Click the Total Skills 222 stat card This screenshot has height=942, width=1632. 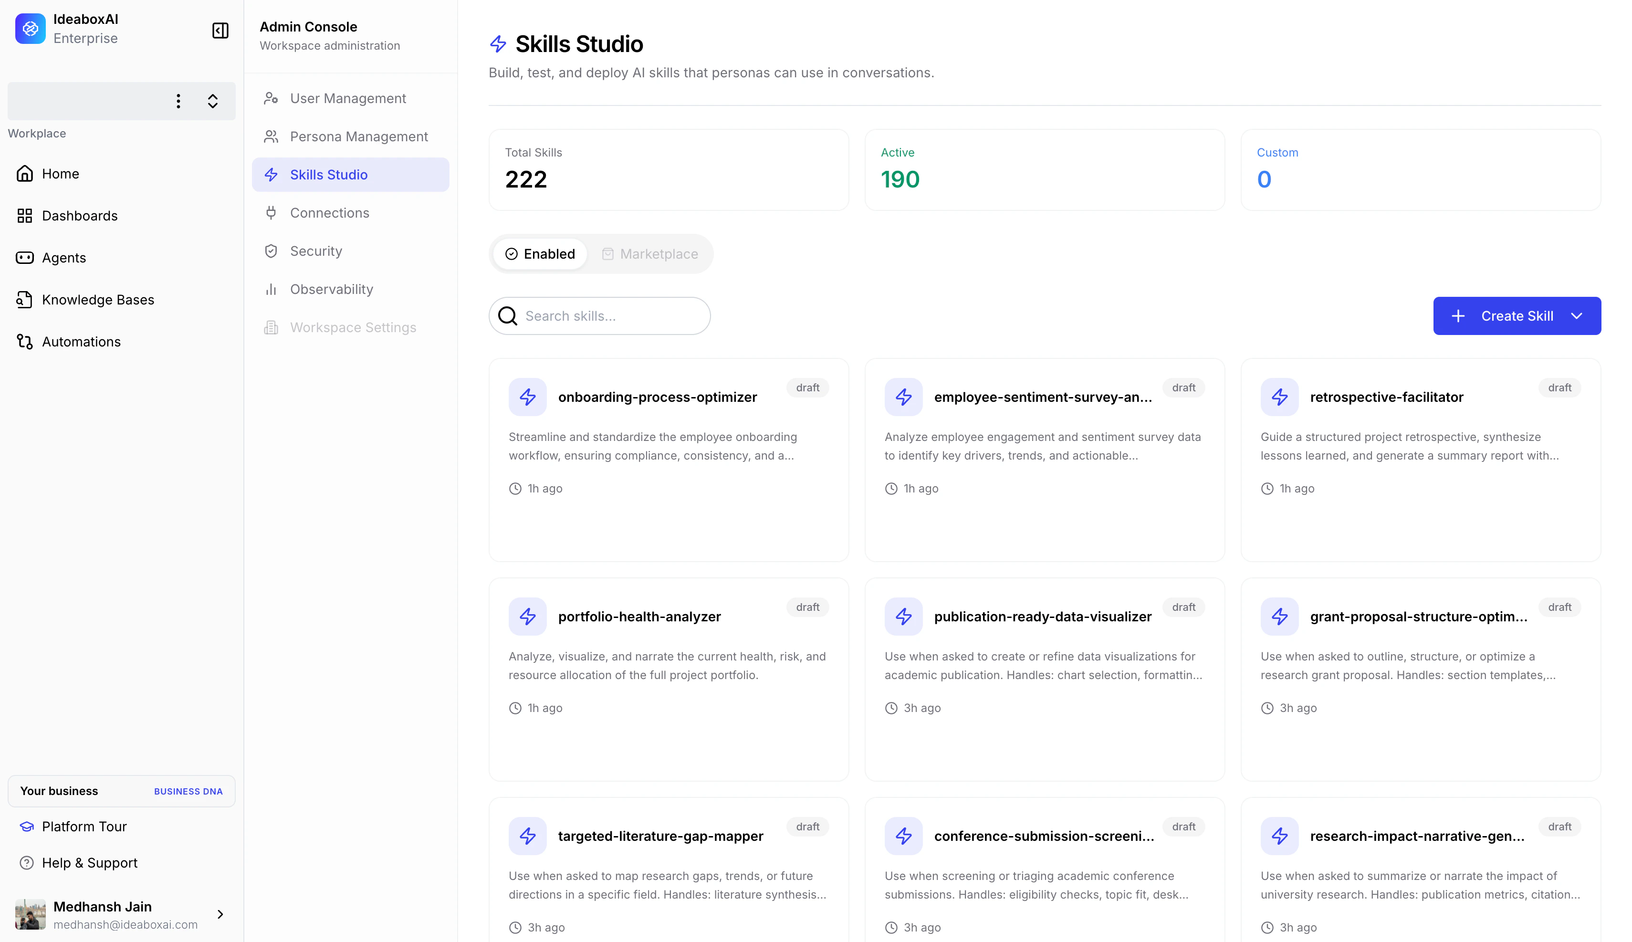(x=668, y=169)
